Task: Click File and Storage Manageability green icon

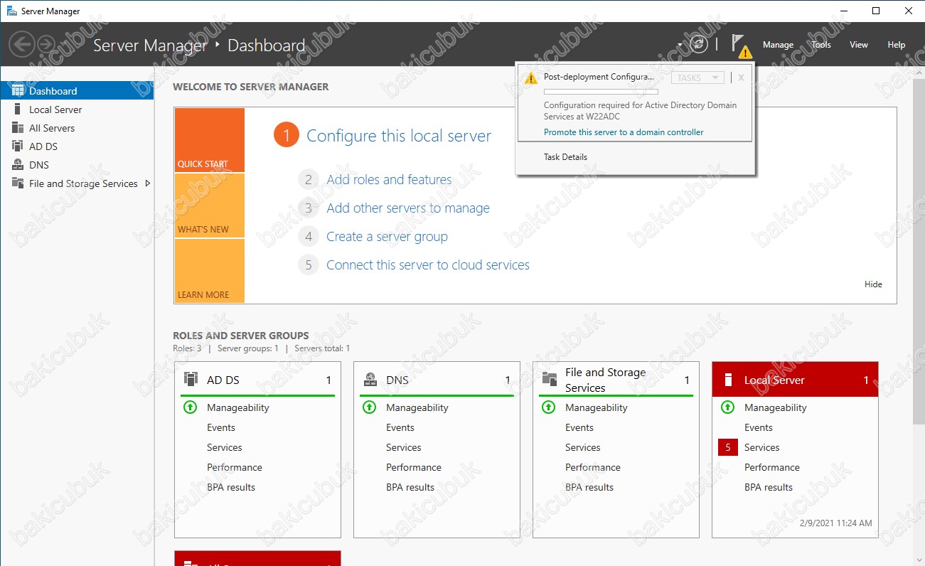Action: [548, 407]
